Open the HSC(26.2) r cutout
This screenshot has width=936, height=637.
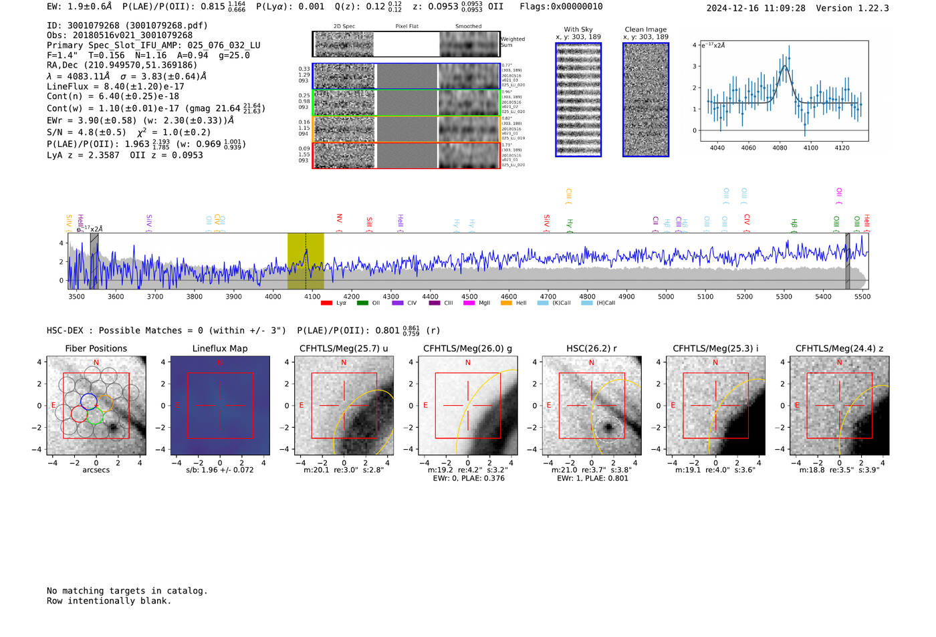(592, 405)
